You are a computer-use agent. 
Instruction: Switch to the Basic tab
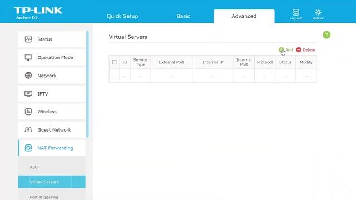183,16
